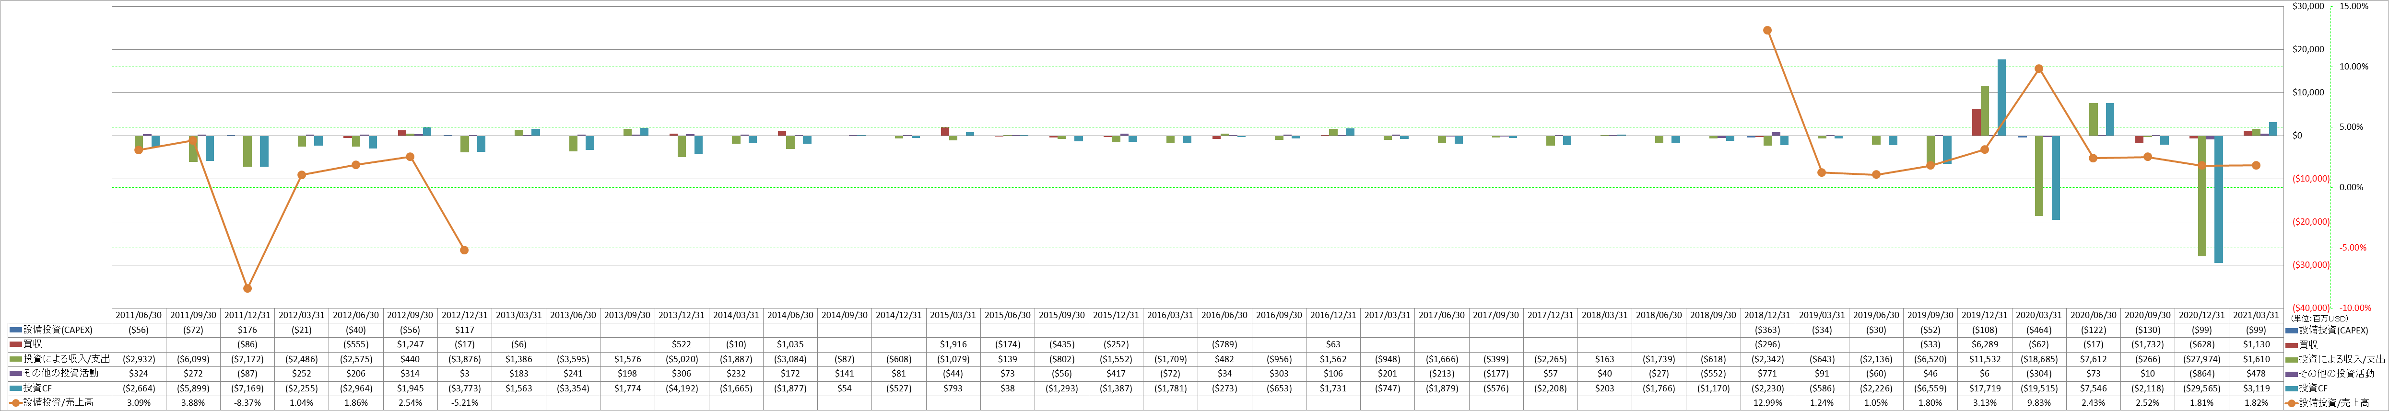Click the $1,247 acquisition value
2389x411 pixels.
pos(410,344)
